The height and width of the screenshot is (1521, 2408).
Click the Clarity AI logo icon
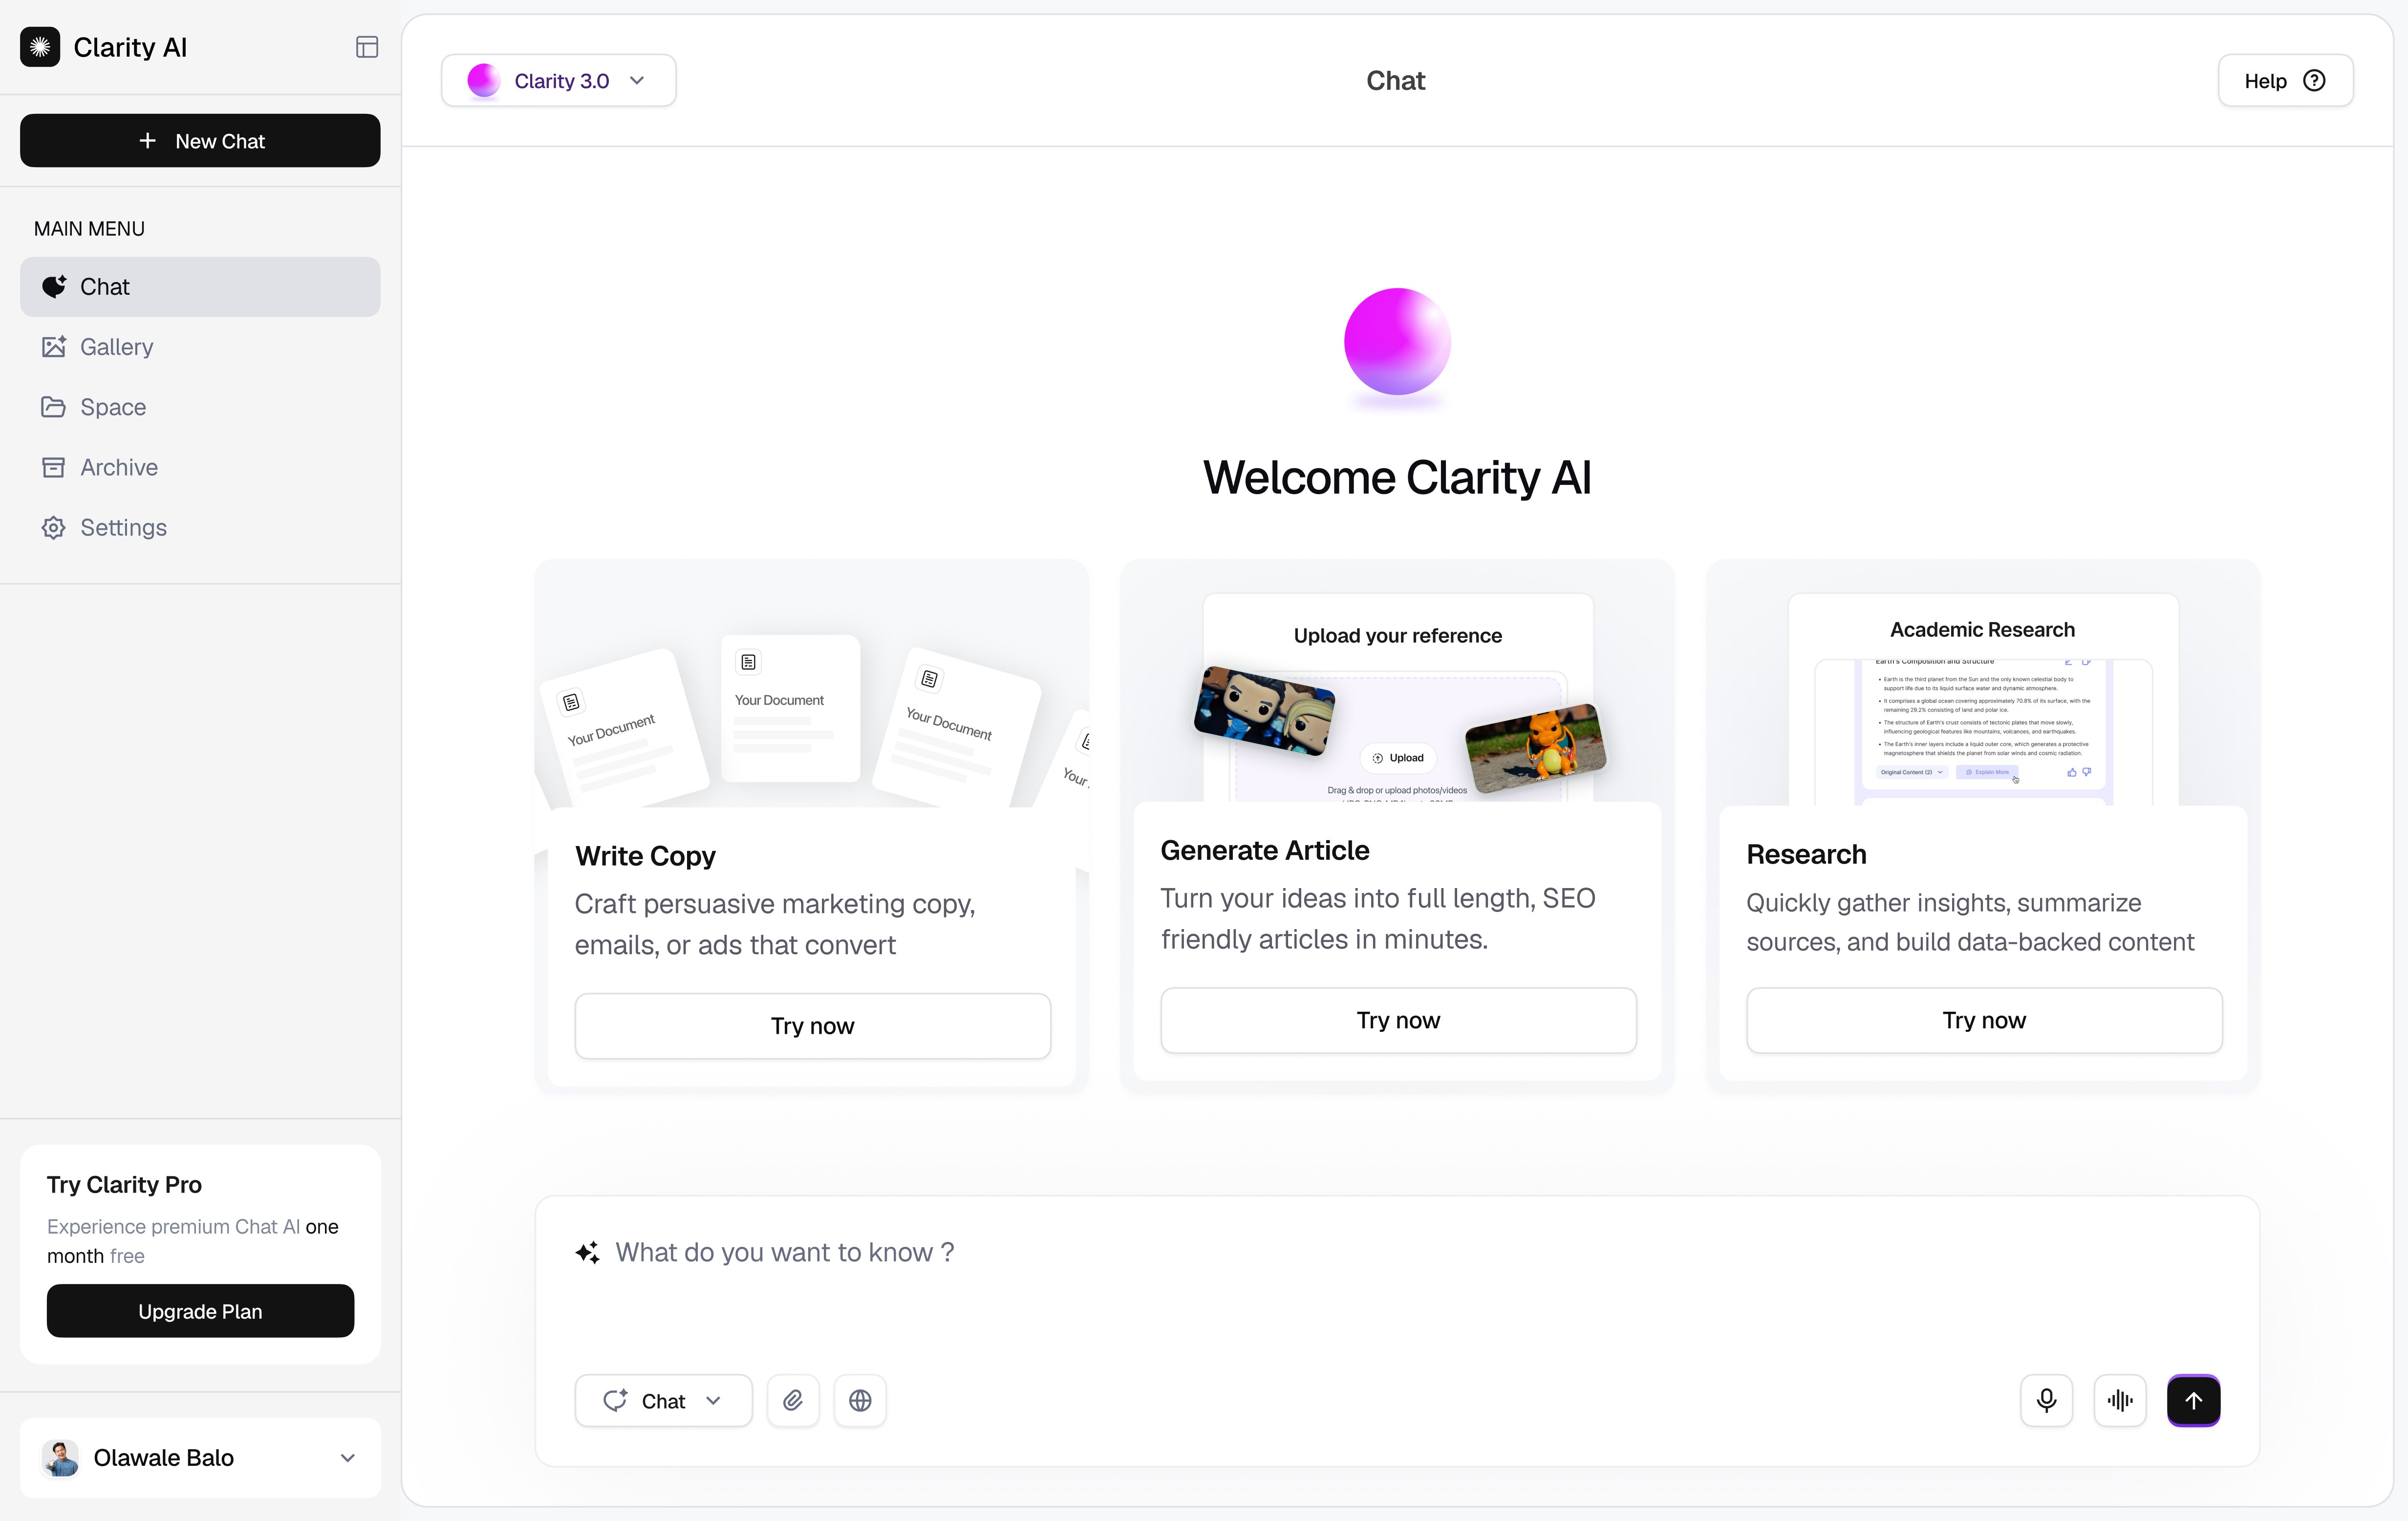coord(40,47)
